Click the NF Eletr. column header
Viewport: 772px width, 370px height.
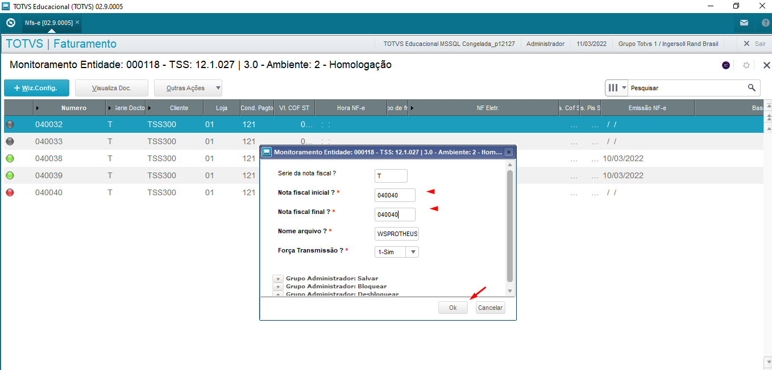[484, 108]
